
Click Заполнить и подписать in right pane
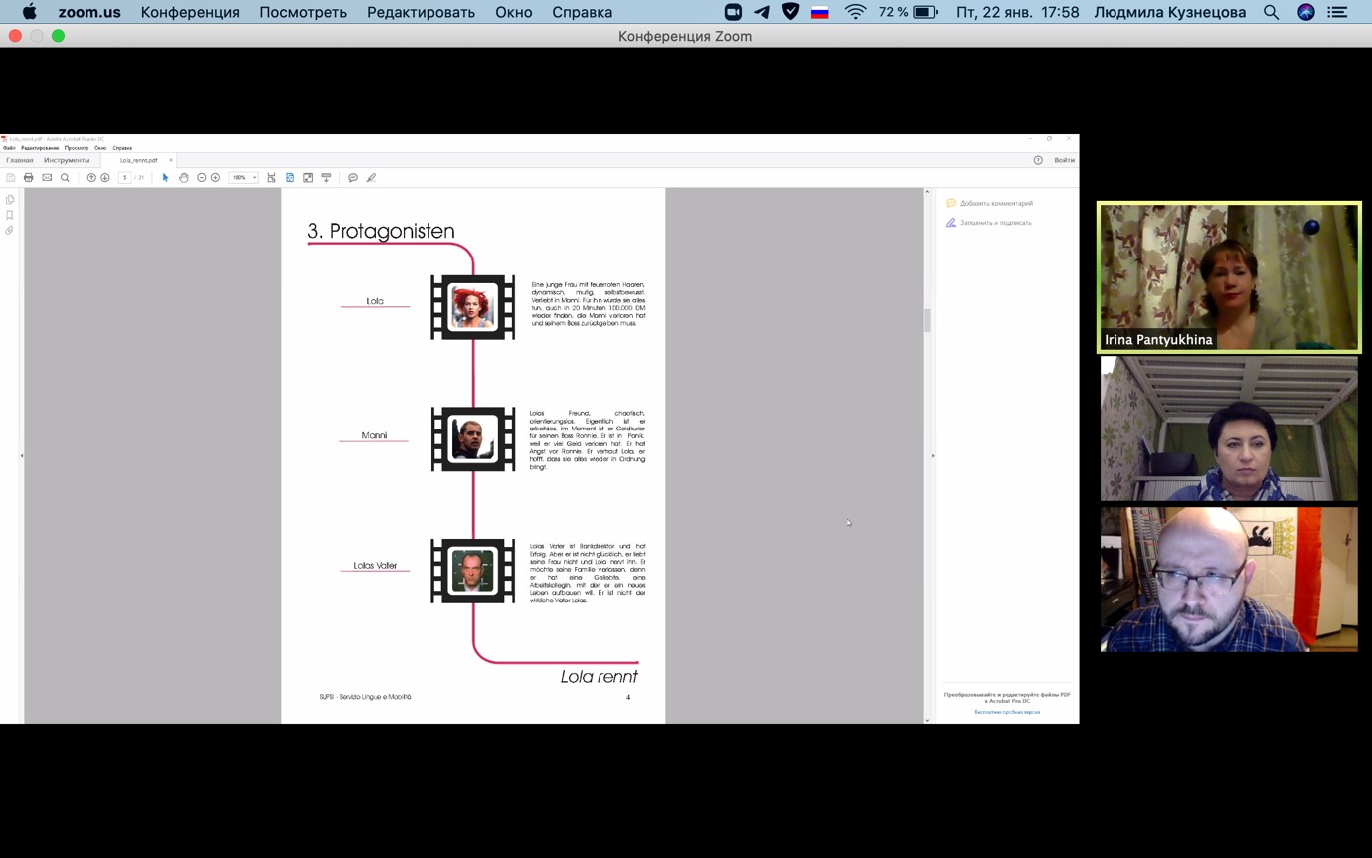pos(989,223)
